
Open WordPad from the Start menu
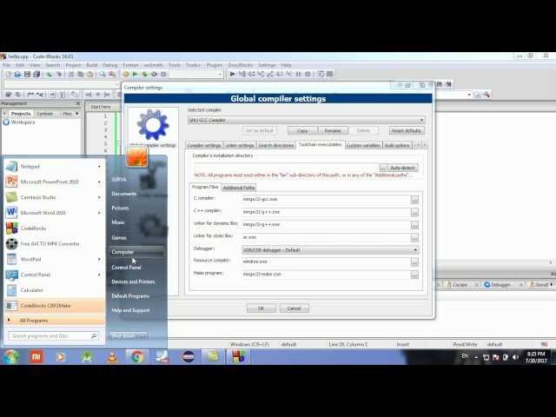point(52,259)
